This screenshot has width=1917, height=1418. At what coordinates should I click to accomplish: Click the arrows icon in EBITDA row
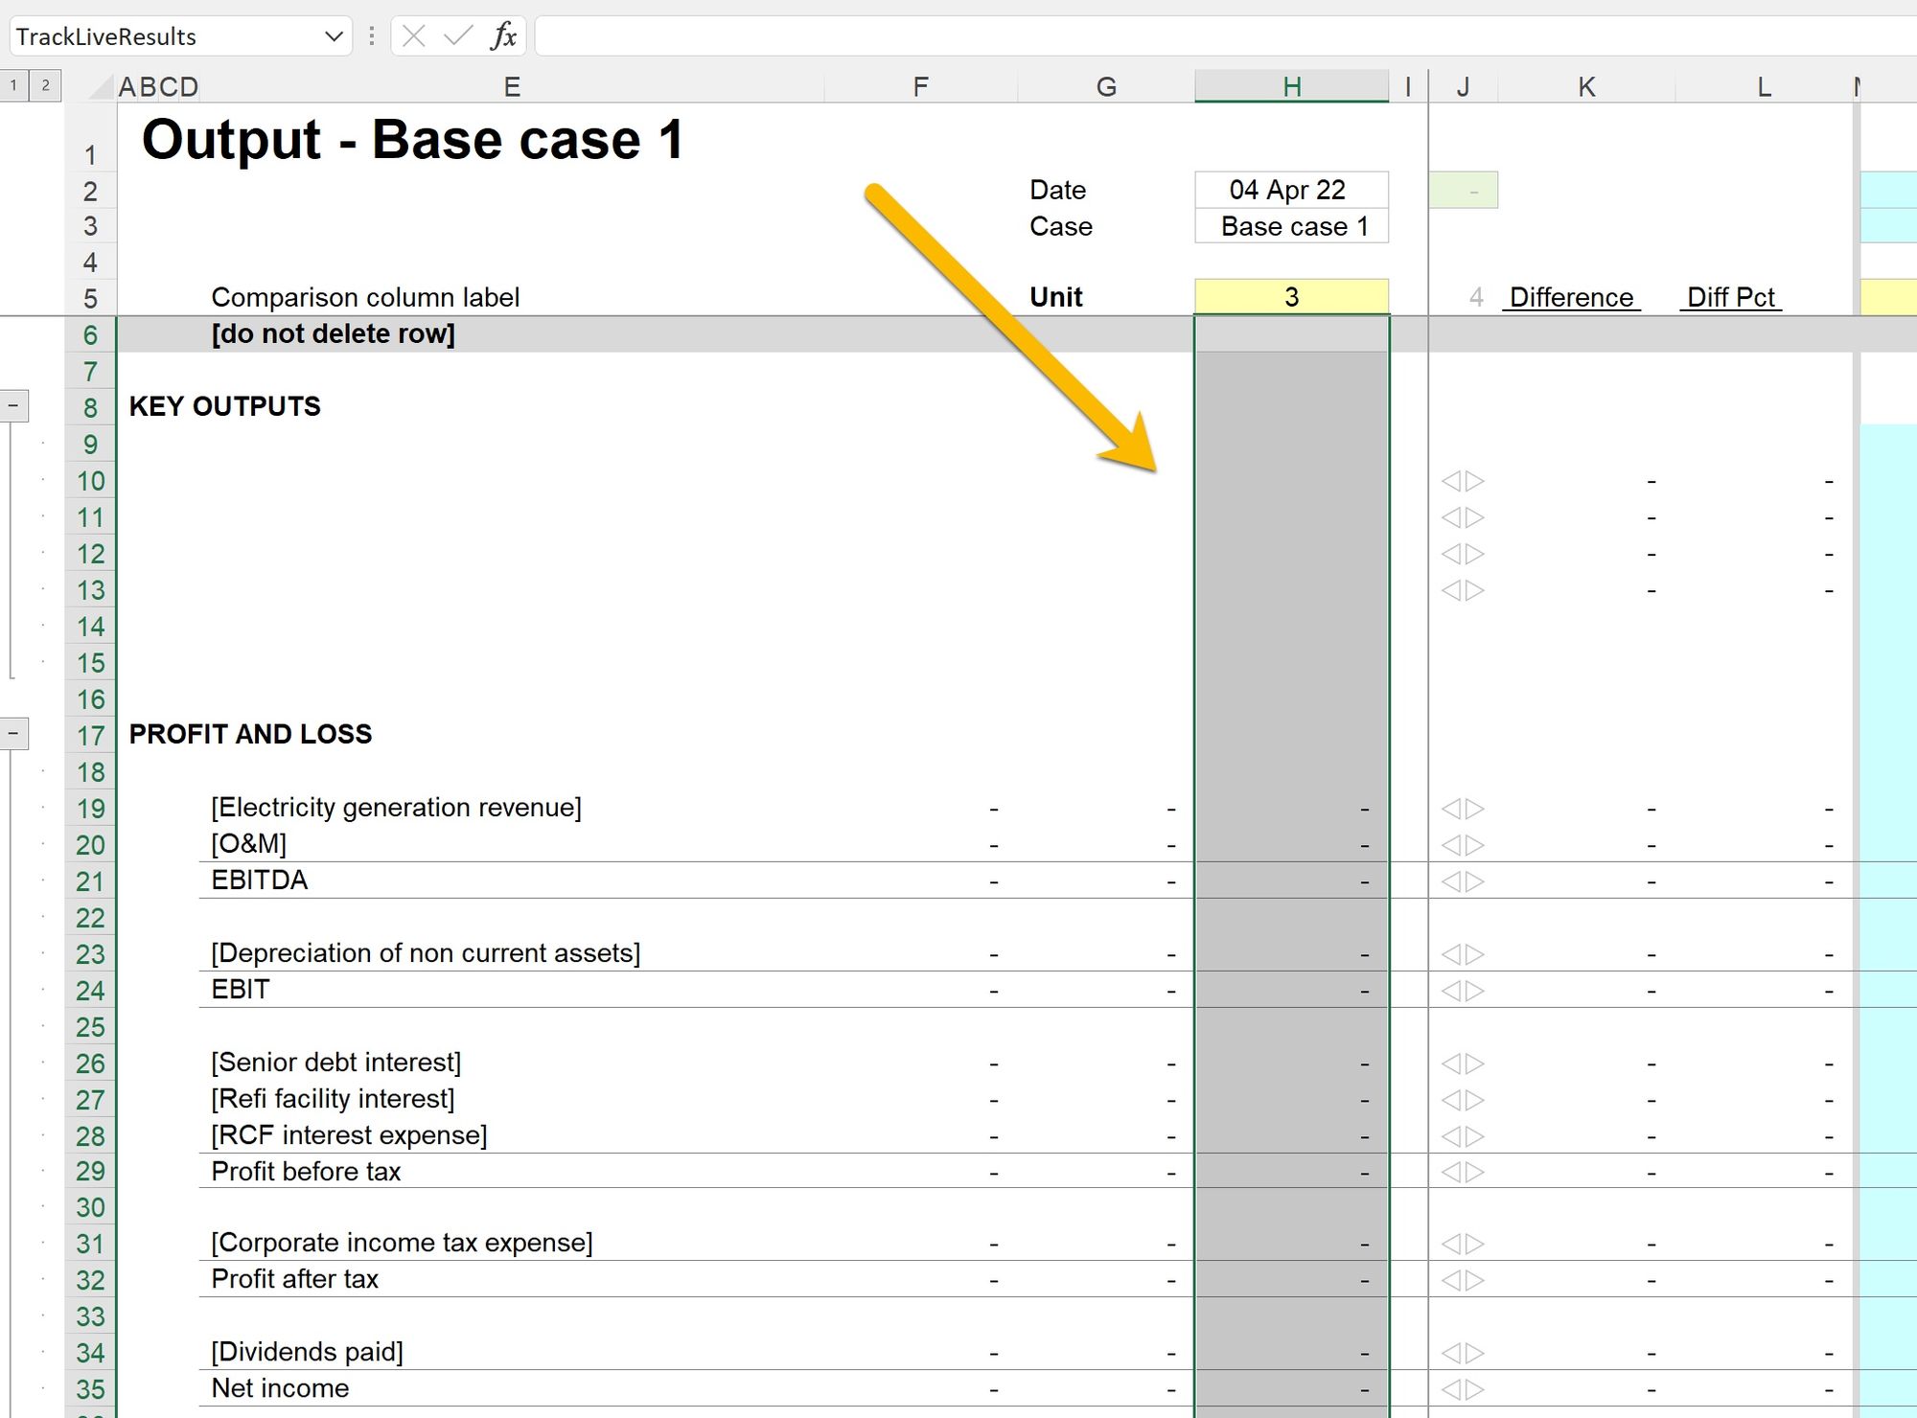coord(1463,881)
